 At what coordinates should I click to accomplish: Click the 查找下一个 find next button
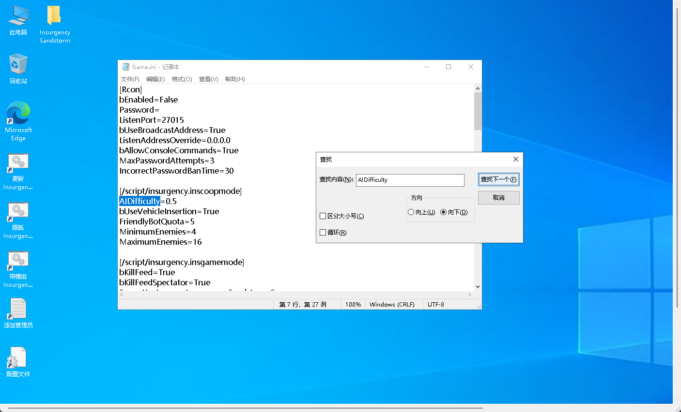pyautogui.click(x=499, y=179)
